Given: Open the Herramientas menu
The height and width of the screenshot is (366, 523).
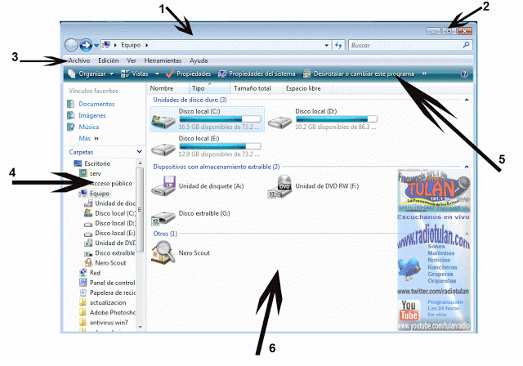Looking at the screenshot, I should coord(162,60).
